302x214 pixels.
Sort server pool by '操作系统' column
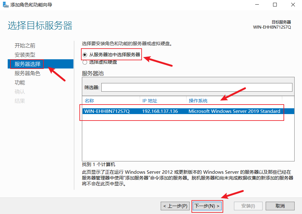(198, 101)
